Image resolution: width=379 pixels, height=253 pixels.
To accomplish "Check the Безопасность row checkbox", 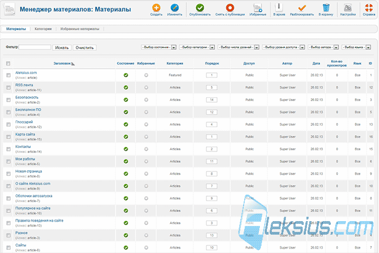I will 9,99.
